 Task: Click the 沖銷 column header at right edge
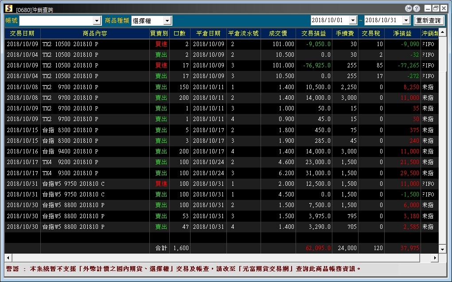coord(429,33)
